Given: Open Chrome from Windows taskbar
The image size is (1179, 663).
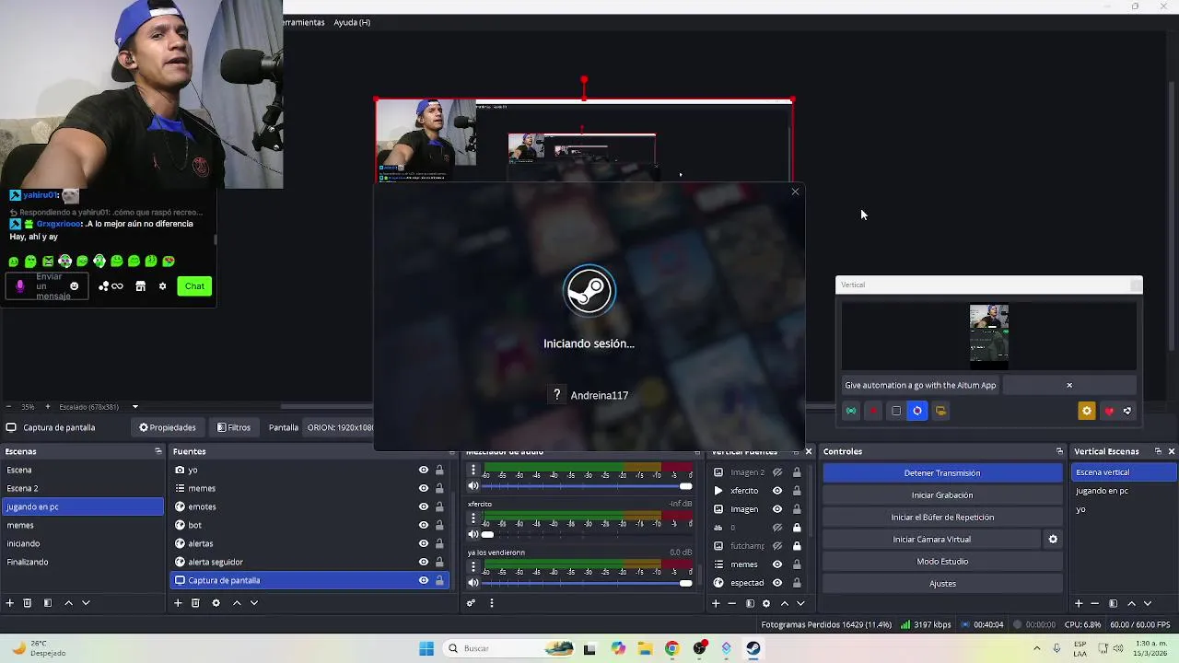Looking at the screenshot, I should pyautogui.click(x=672, y=648).
